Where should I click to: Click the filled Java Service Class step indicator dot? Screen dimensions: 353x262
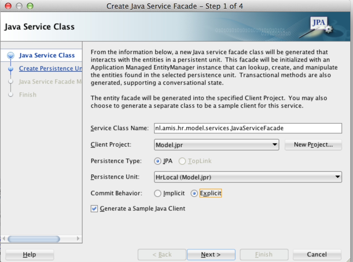click(x=10, y=55)
